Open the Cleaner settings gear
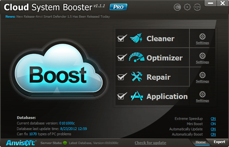Screen dimensions: 229x147 click(x=202, y=37)
